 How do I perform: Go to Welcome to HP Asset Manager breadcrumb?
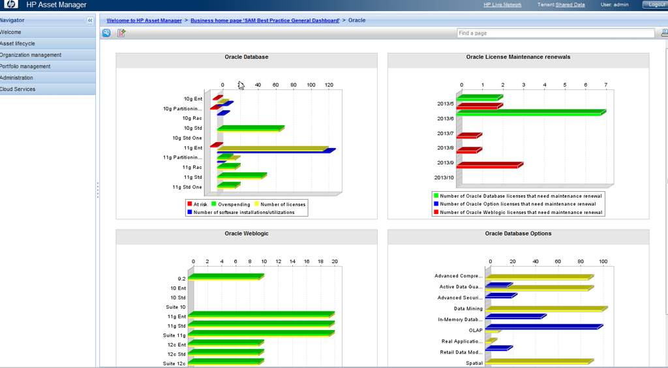click(x=144, y=20)
